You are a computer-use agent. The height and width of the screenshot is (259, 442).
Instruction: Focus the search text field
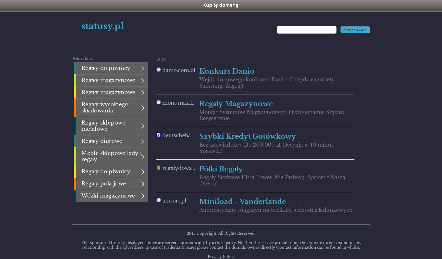(x=306, y=30)
